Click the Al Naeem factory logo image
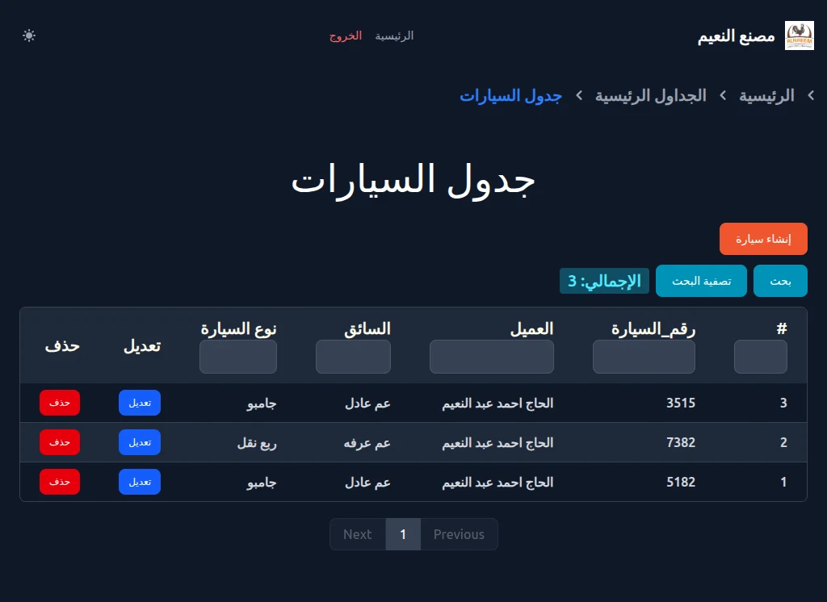 click(x=799, y=36)
